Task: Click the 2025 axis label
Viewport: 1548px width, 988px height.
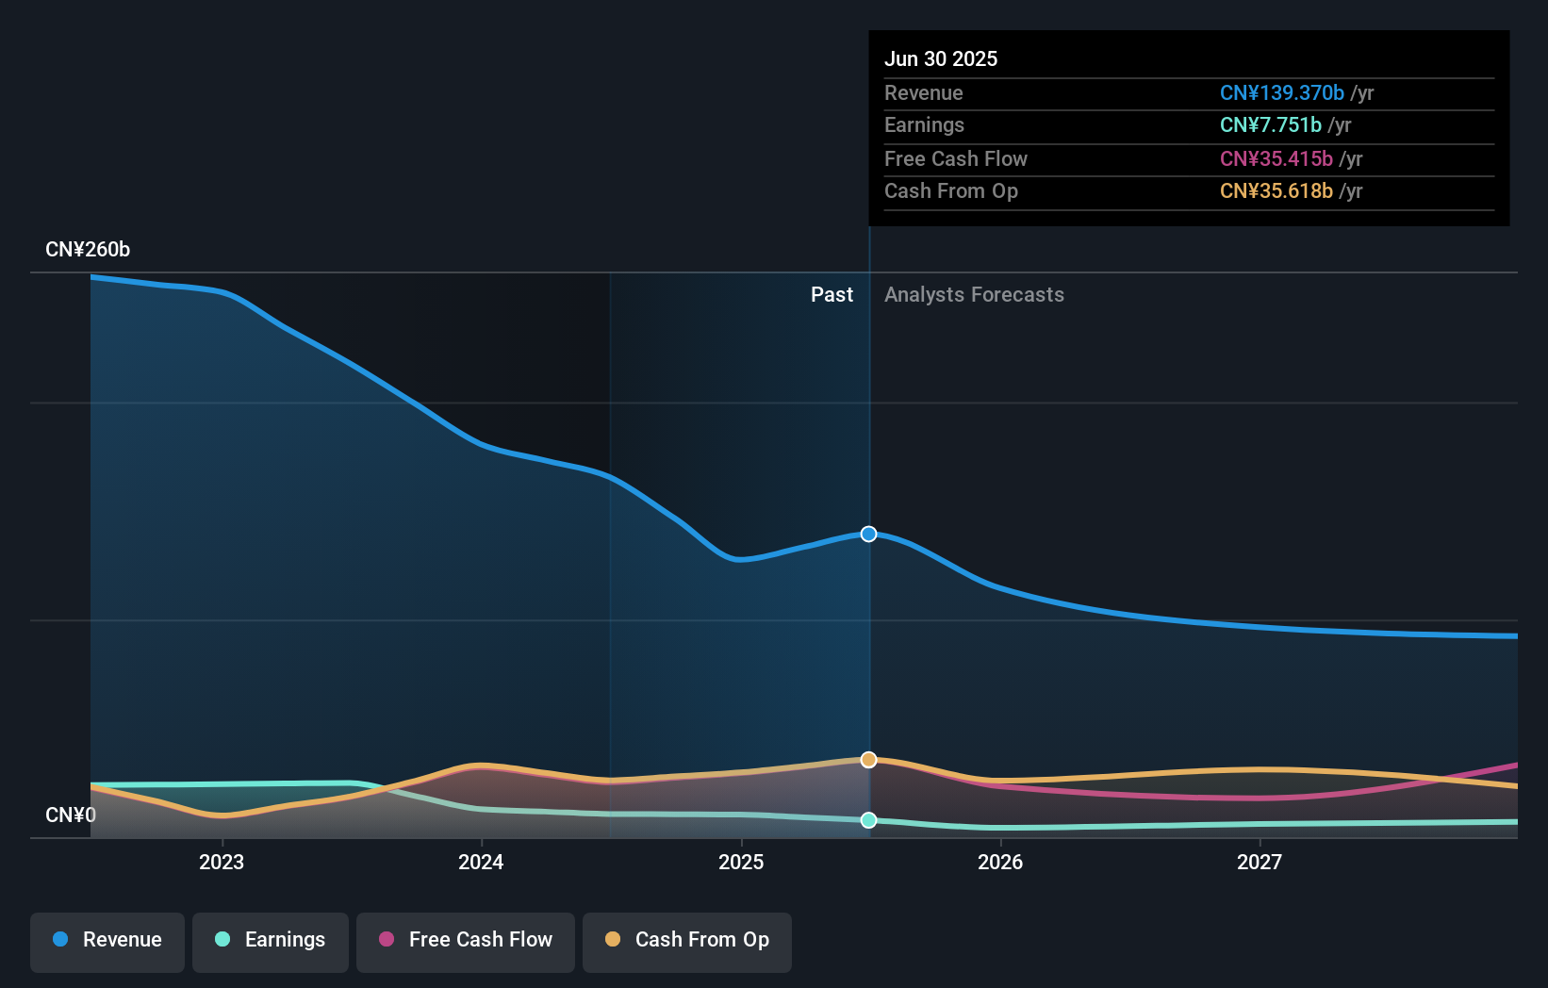Action: [741, 861]
